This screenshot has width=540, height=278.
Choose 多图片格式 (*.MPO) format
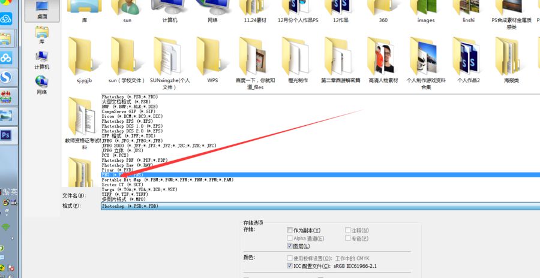[x=320, y=199]
